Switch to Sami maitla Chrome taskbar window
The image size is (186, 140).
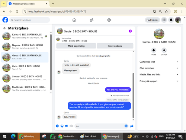[x=68, y=136]
